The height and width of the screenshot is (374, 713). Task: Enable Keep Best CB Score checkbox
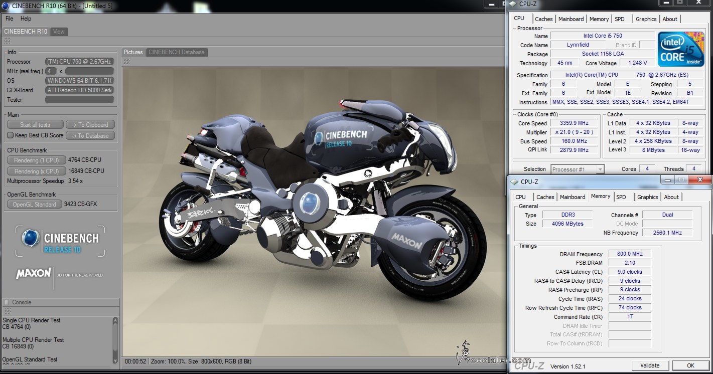tap(10, 135)
